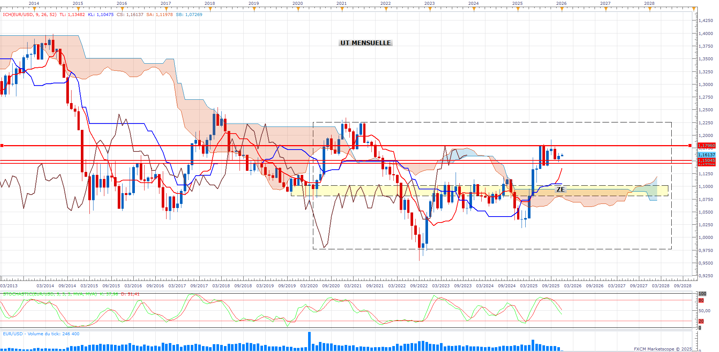Click the Kijun value "KL: 1,10475"
Viewport: 719px width, 352px height.
pos(101,15)
